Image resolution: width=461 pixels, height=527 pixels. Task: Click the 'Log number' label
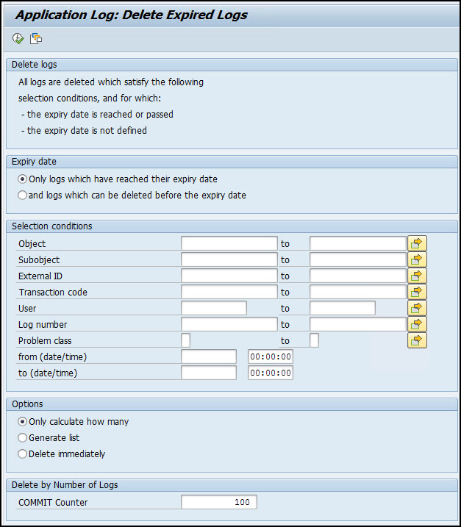click(43, 325)
